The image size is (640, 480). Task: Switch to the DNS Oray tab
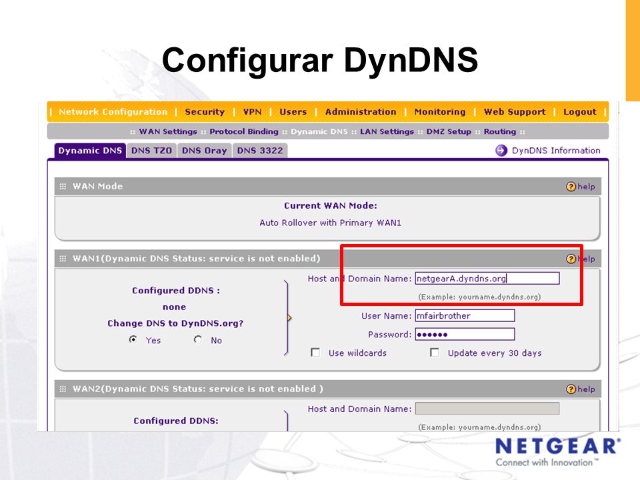(x=205, y=150)
